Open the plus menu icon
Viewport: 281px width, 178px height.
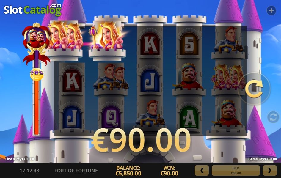(271, 11)
